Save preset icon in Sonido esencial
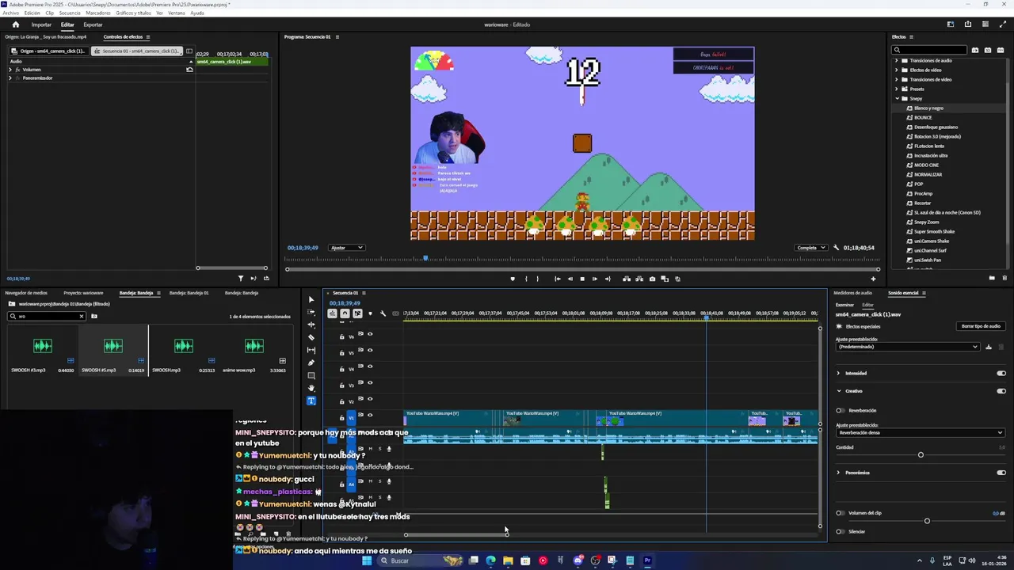Screen dimensions: 1014x570 point(988,347)
